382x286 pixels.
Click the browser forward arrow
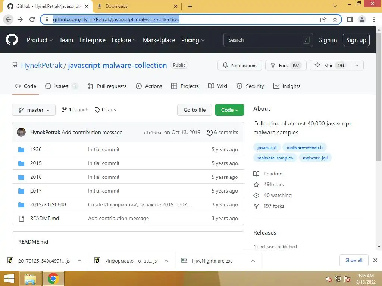20,19
